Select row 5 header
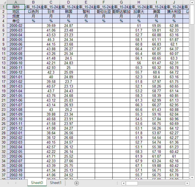The width and height of the screenshot is (195, 187). point(4,26)
